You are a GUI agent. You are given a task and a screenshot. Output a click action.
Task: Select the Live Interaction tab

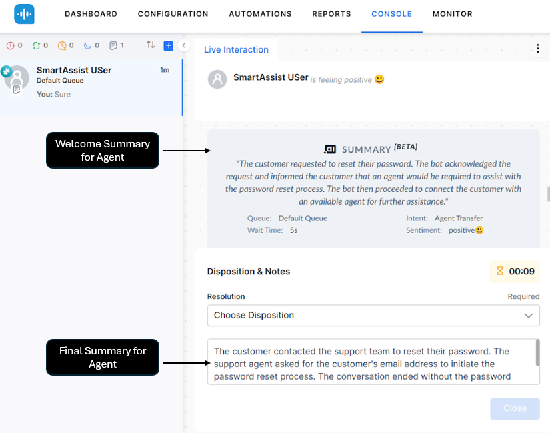tap(236, 49)
